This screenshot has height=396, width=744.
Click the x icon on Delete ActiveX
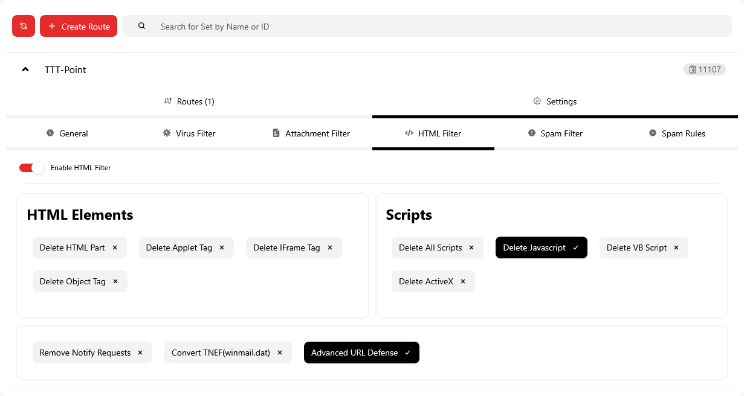coord(463,281)
